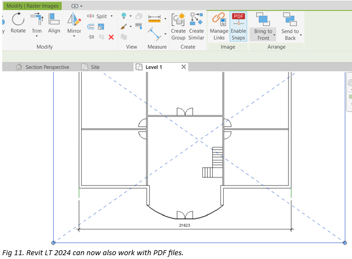The width and height of the screenshot is (352, 259).
Task: Switch to the Section Perspective view tab
Action: coord(42,67)
